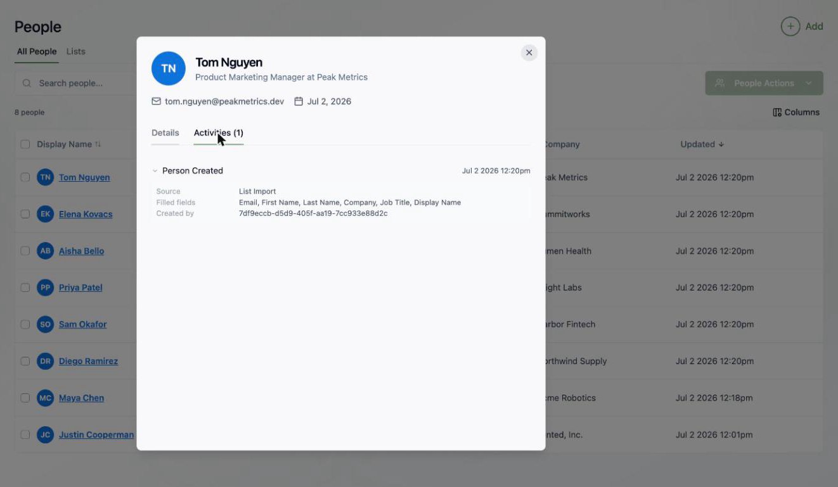Screen dimensions: 838x487
Task: Click the Add button label
Action: click(x=814, y=27)
